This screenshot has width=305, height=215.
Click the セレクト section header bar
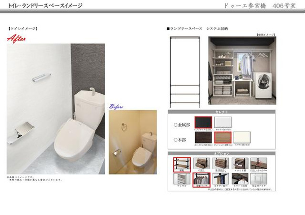coord(222,112)
